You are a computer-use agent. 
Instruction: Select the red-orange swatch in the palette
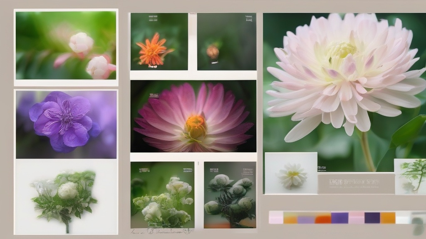tap(323, 219)
